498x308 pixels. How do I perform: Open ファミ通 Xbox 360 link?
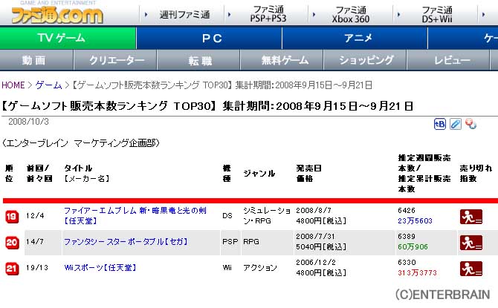(x=351, y=14)
